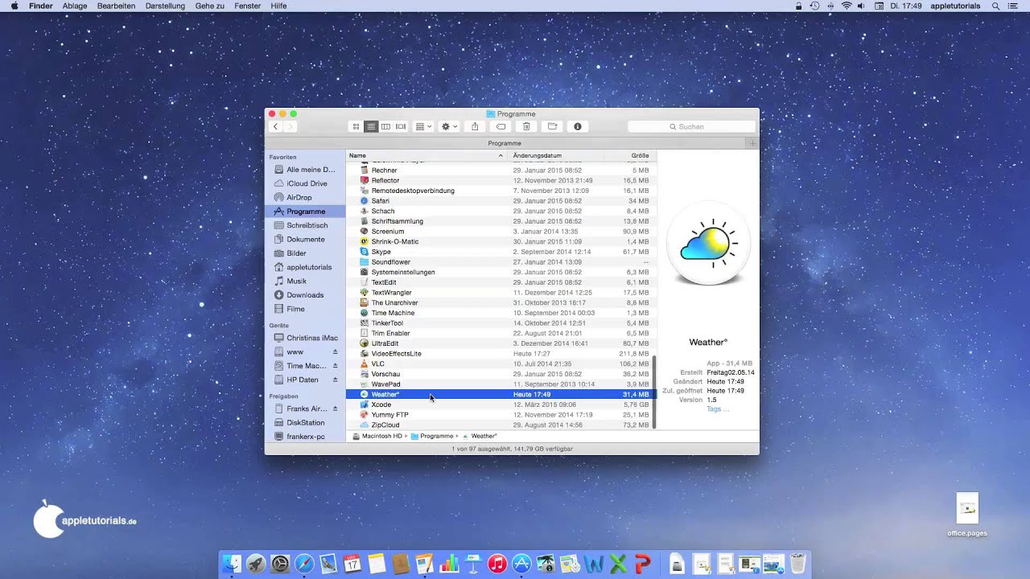Open the office.pages desktop file

[x=967, y=515]
